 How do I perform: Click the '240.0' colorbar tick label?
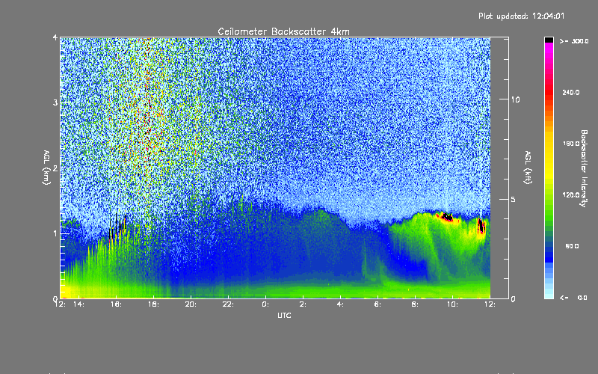[571, 92]
